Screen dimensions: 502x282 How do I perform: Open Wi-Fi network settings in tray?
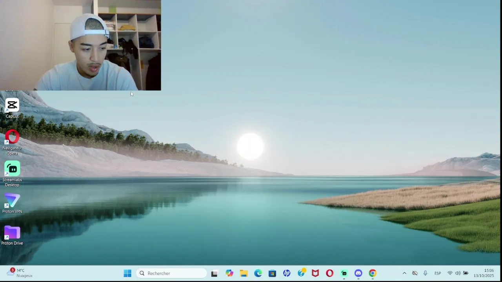(x=450, y=273)
